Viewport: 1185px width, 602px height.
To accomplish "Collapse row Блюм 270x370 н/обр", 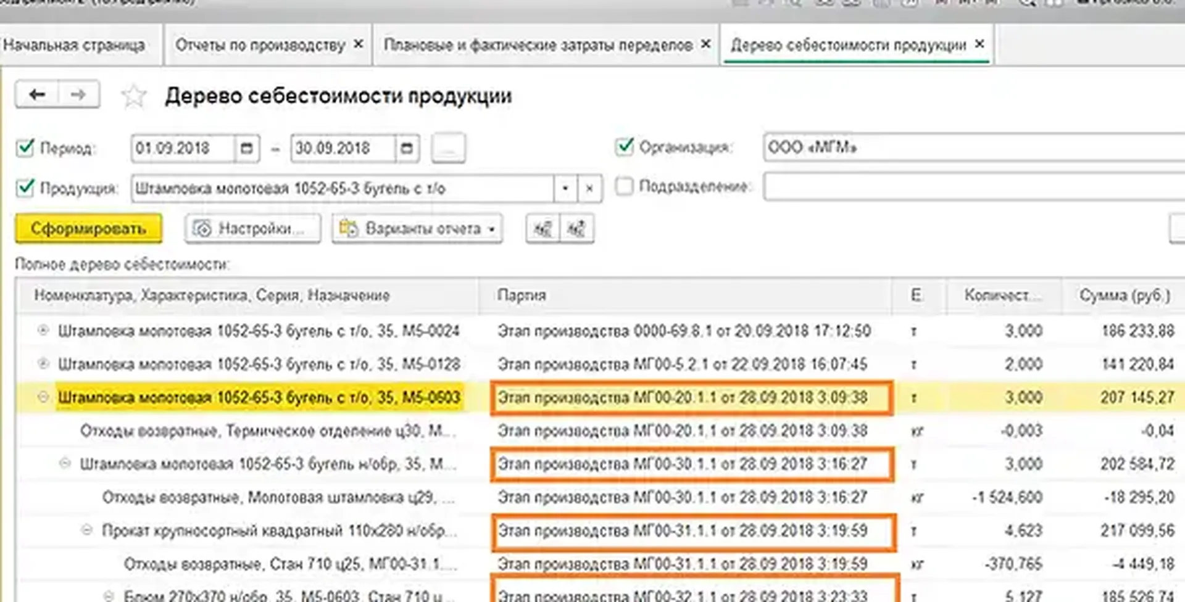I will click(109, 596).
